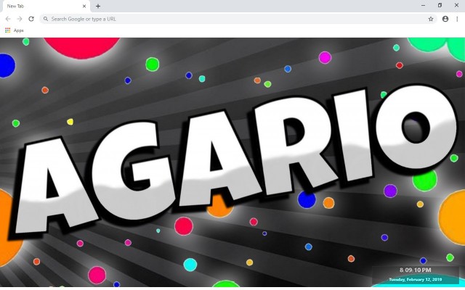Close the New Tab tab
Image resolution: width=465 pixels, height=290 pixels.
(x=84, y=6)
